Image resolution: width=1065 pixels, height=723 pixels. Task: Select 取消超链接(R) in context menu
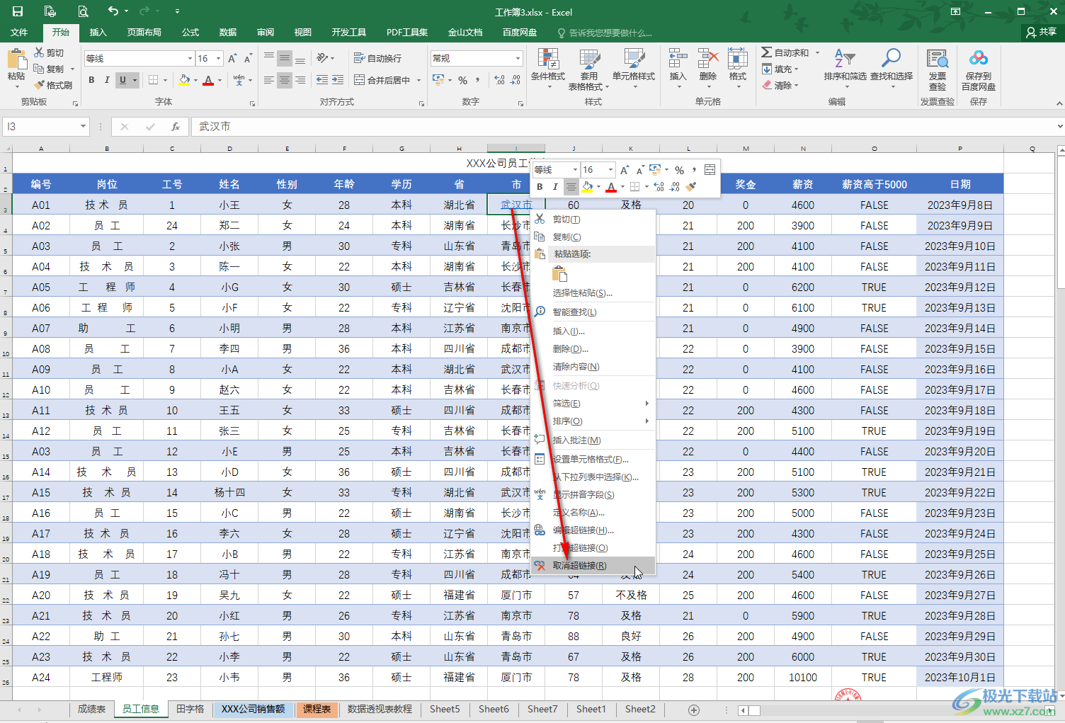[x=593, y=566]
